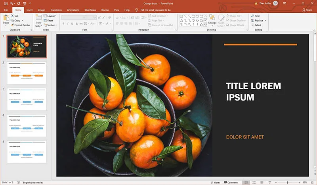The image size is (317, 185).
Task: Select the Format Painter tool
Action: pyautogui.click(x=21, y=25)
